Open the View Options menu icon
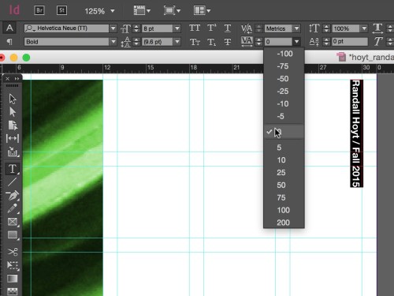 click(142, 11)
